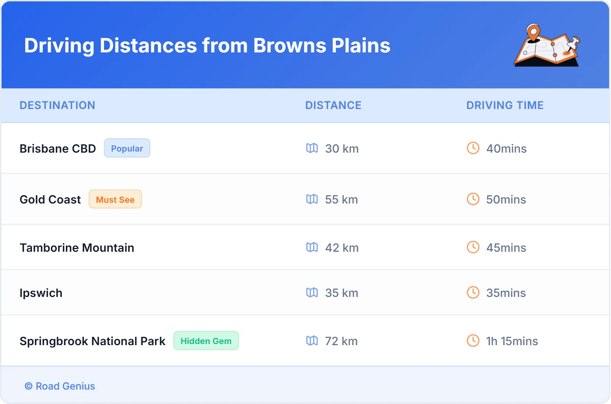
Task: Click the map icon beside 30 km
Action: (312, 148)
